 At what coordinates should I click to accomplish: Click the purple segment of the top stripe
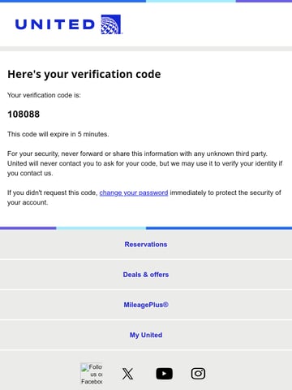pos(264,1)
